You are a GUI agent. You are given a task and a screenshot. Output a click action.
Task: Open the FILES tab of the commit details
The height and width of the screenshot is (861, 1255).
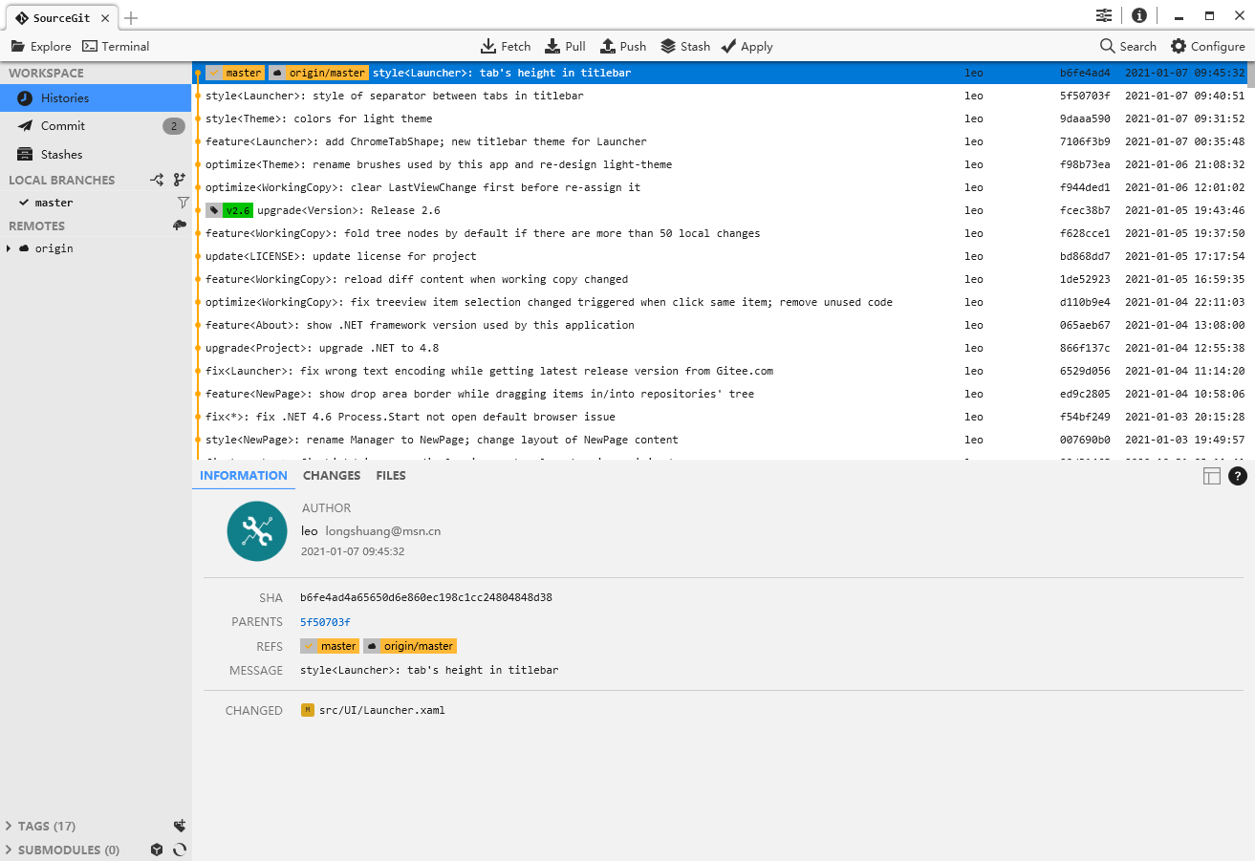[x=390, y=475]
